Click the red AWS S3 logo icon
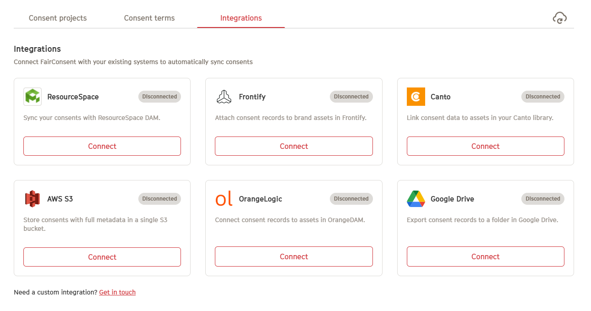 pos(33,199)
